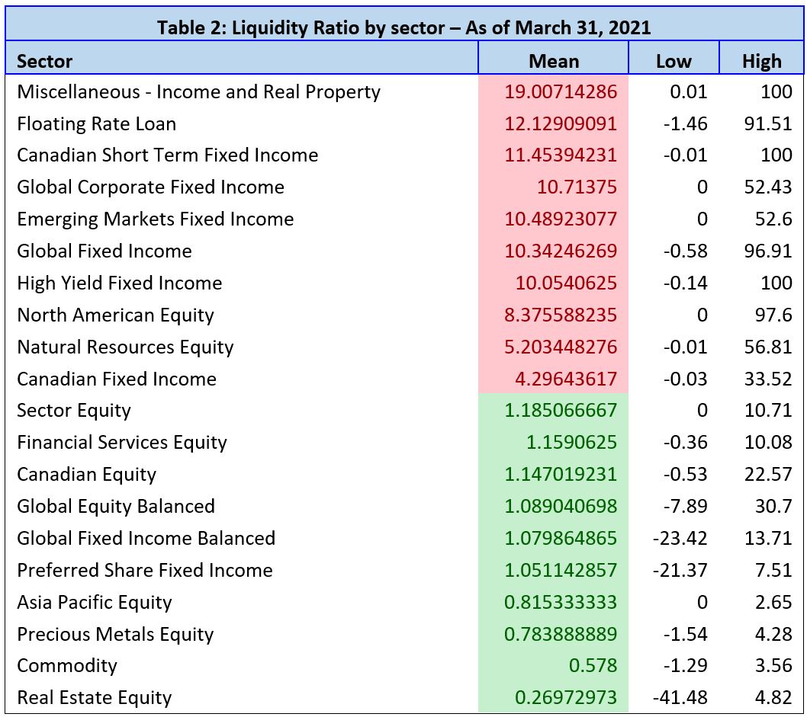Screen dimensions: 807x717
Task: Select the low value -7.89 cell
Action: (686, 507)
